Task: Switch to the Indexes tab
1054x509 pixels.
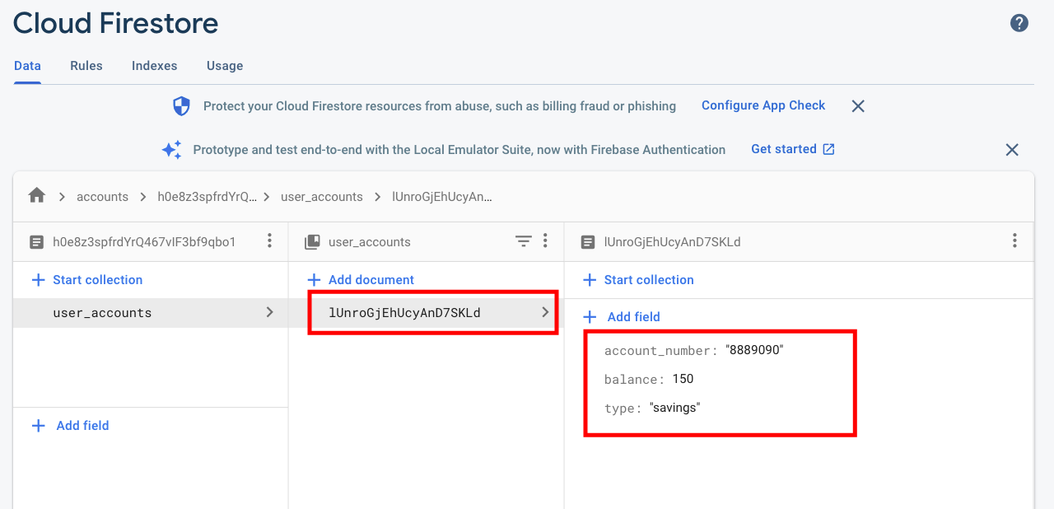Action: (x=154, y=66)
